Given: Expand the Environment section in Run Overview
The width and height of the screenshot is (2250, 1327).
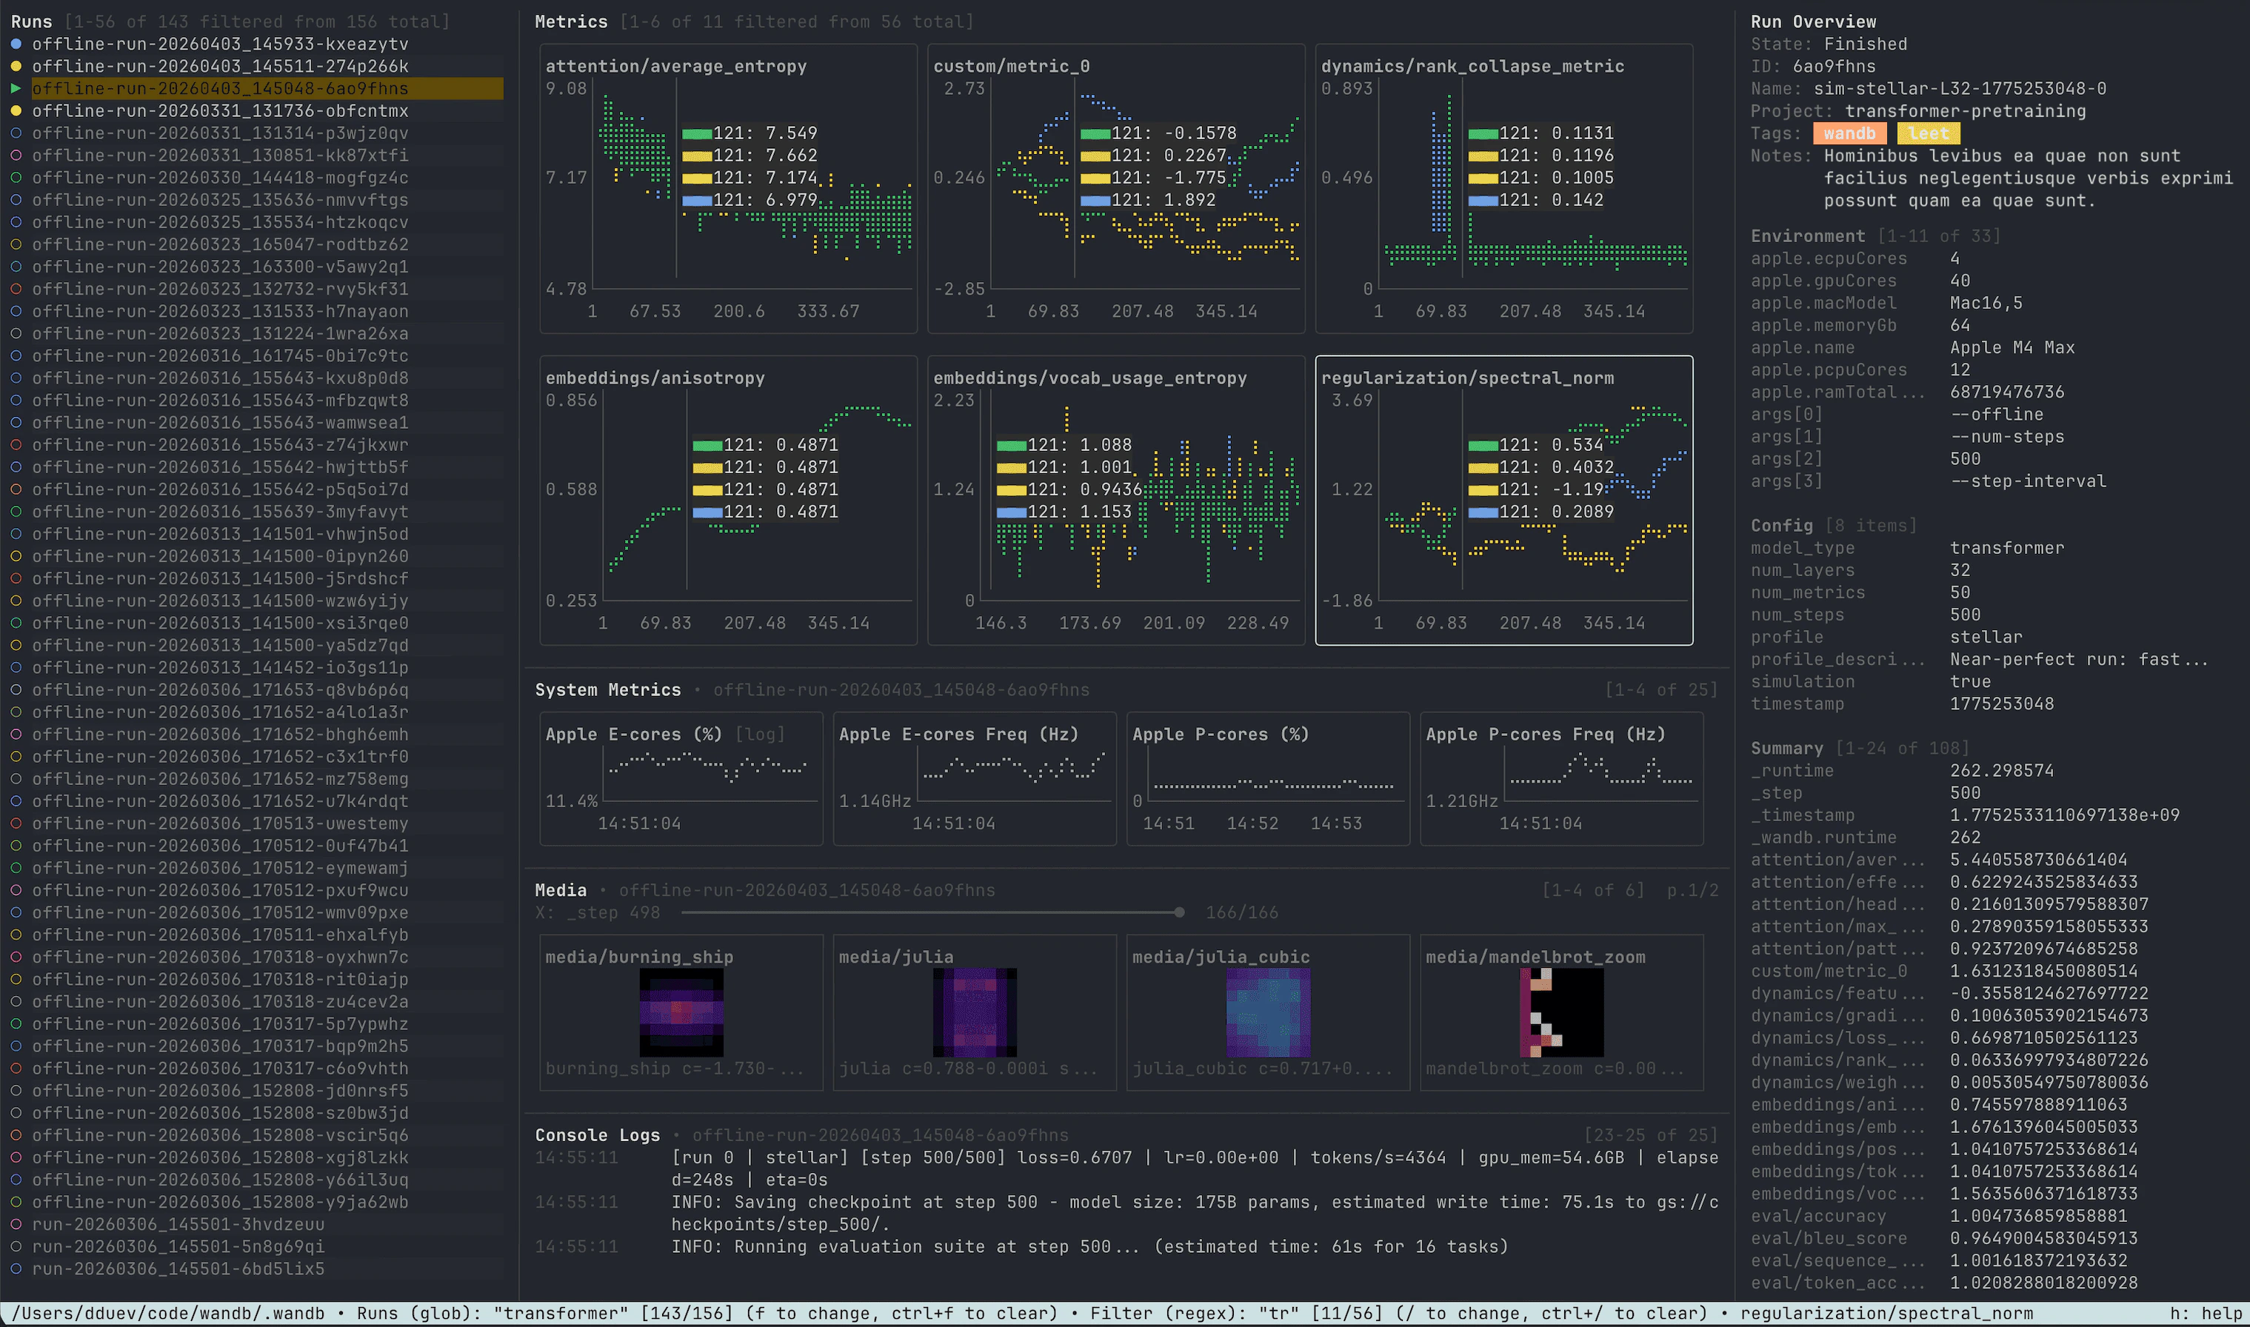Looking at the screenshot, I should click(1809, 235).
